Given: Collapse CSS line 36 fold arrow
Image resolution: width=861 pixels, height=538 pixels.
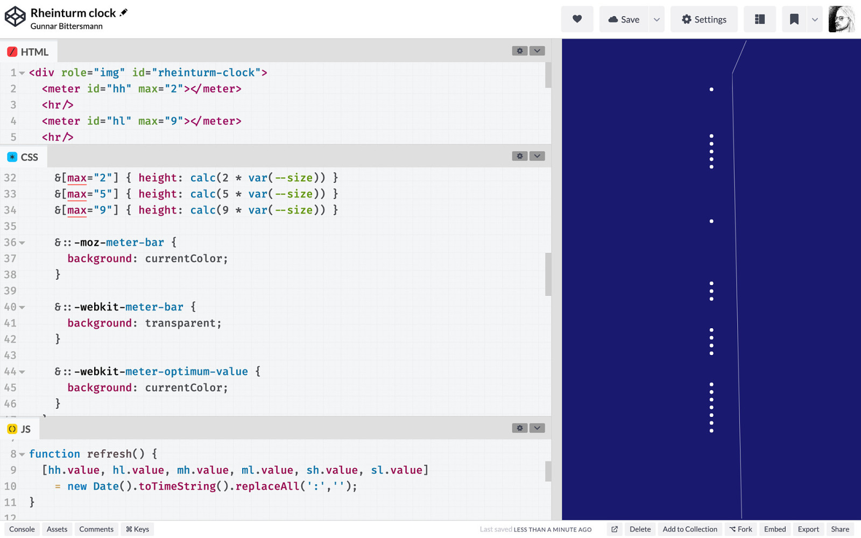Looking at the screenshot, I should (x=22, y=243).
